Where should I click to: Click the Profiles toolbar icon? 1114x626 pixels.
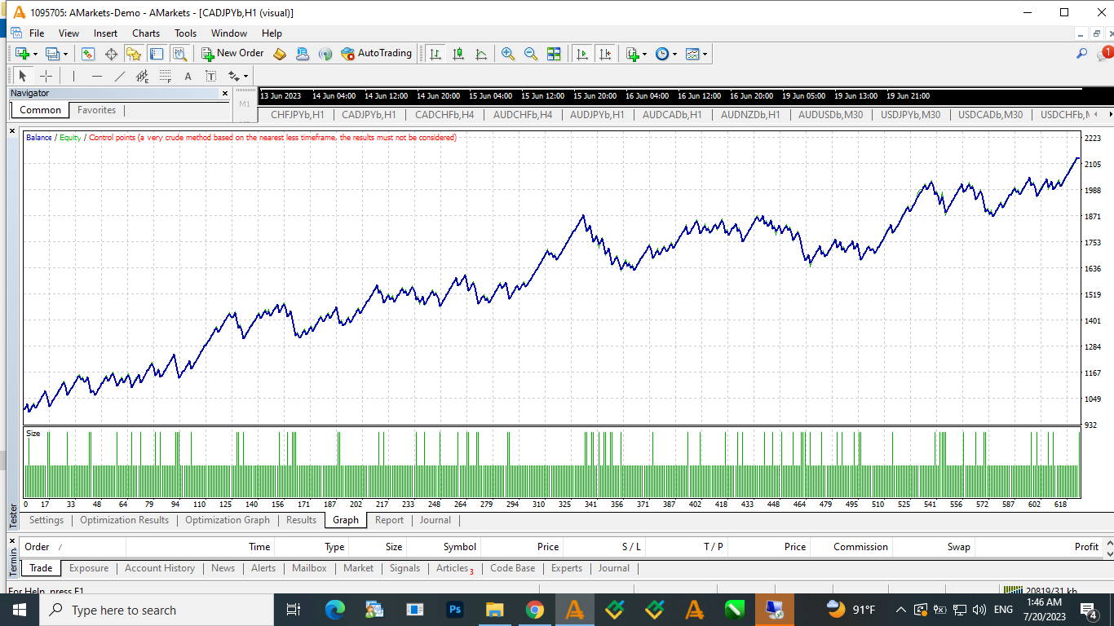53,54
